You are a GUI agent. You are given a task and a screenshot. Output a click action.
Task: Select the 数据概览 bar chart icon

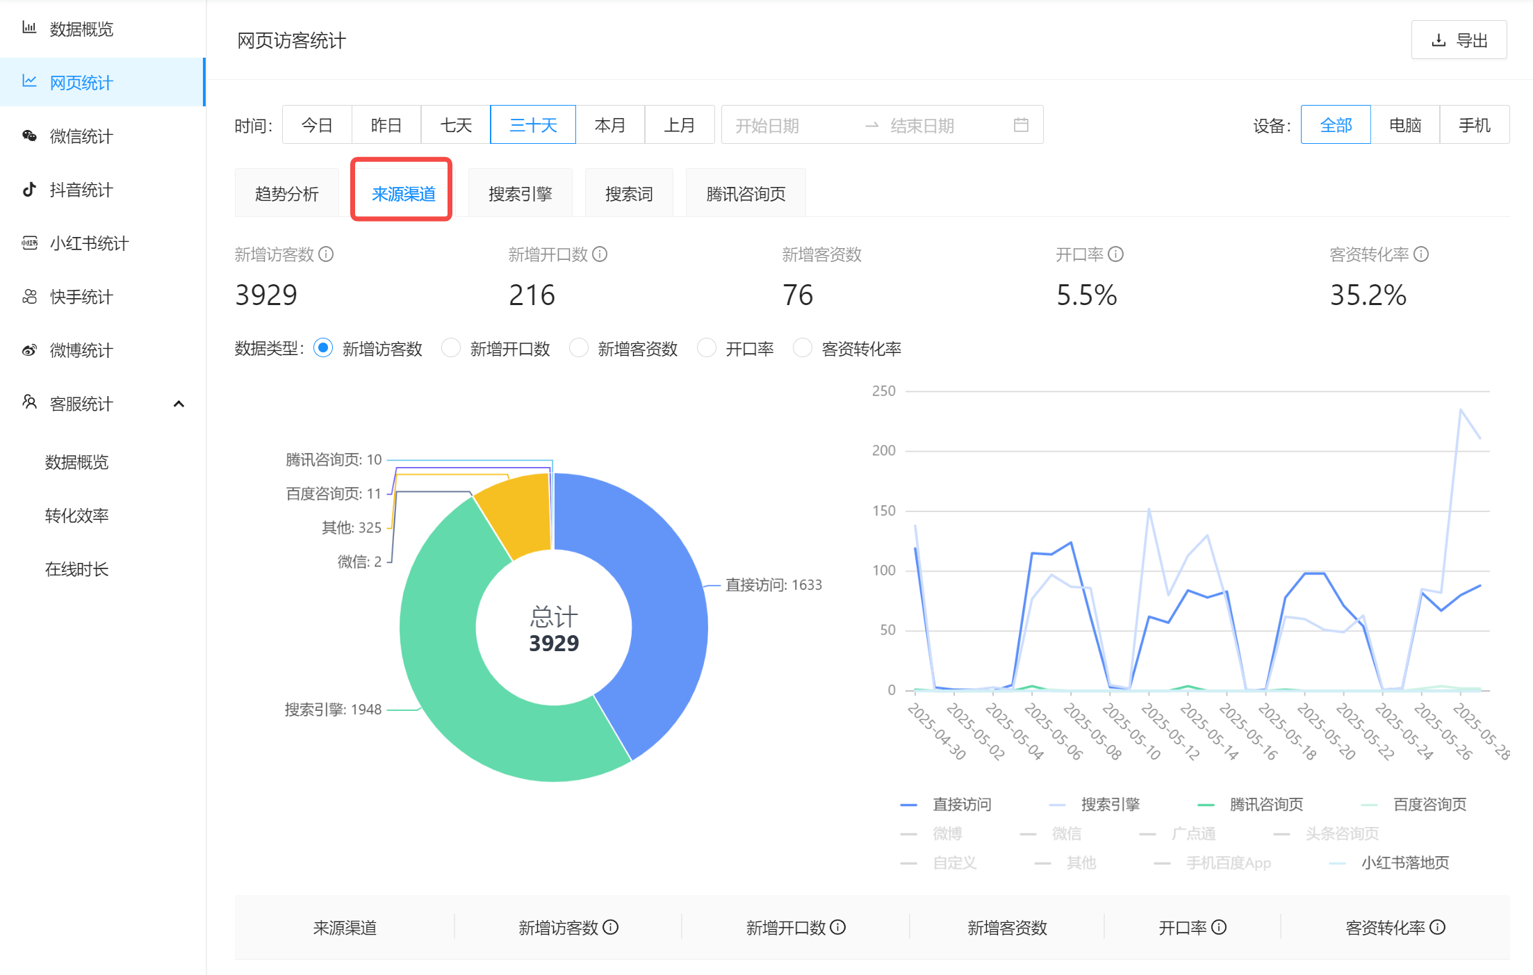point(29,28)
